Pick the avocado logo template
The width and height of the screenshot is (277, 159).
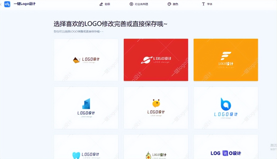coord(156,150)
